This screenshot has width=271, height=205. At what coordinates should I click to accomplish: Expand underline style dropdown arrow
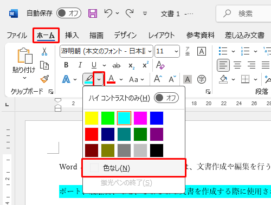[104, 65]
